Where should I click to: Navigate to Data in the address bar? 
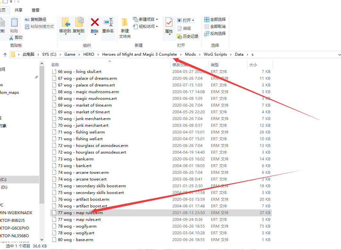coord(239,54)
